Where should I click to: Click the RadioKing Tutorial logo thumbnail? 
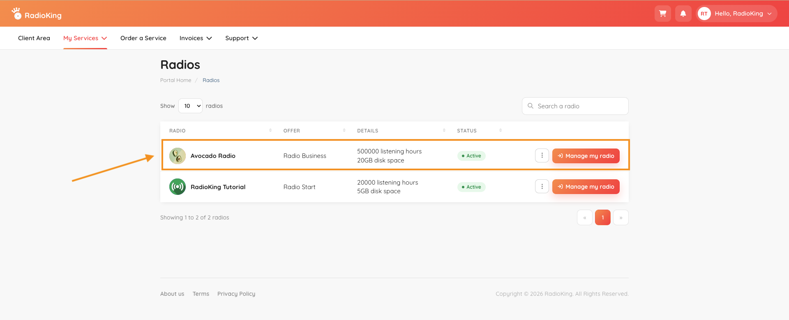point(178,187)
